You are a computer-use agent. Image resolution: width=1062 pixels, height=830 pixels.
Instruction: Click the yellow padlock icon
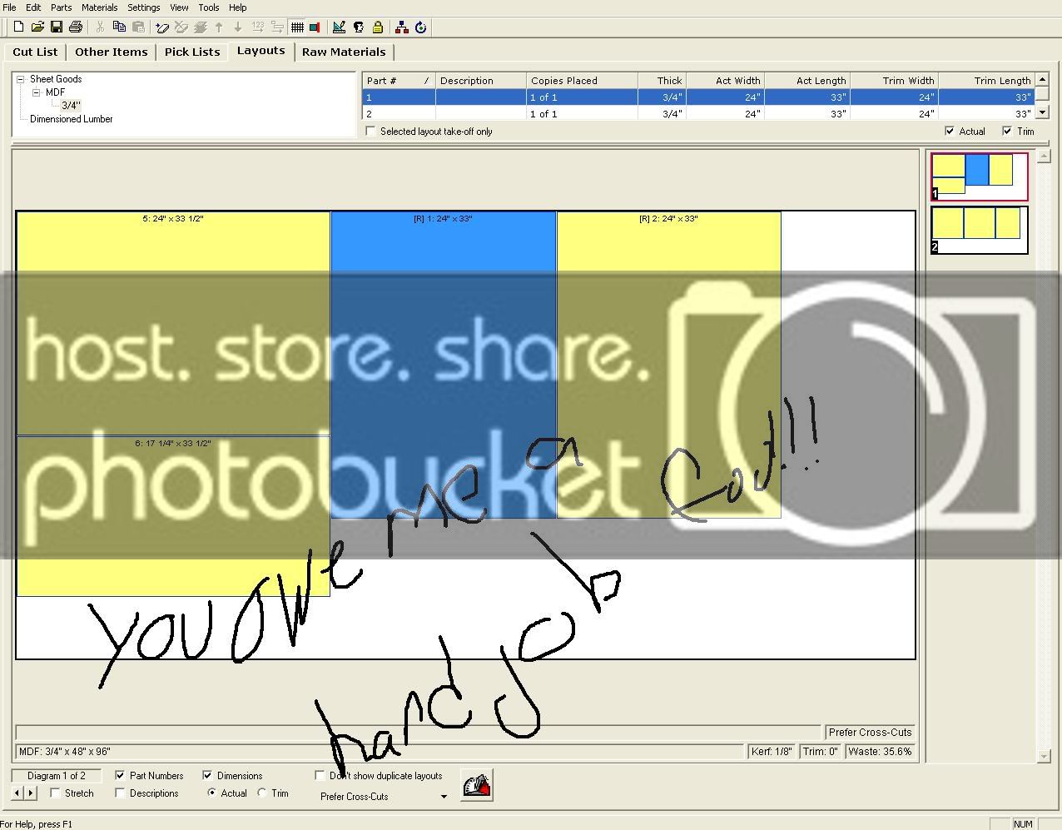(377, 27)
